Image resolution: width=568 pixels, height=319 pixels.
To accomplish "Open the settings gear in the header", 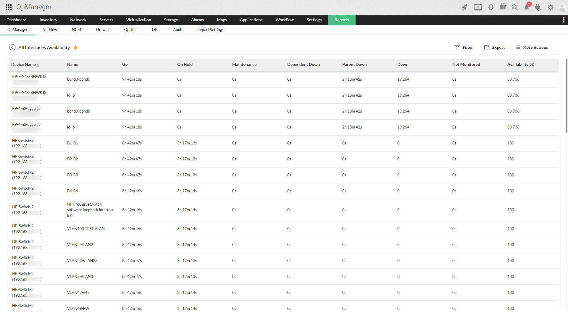I will click(551, 7).
